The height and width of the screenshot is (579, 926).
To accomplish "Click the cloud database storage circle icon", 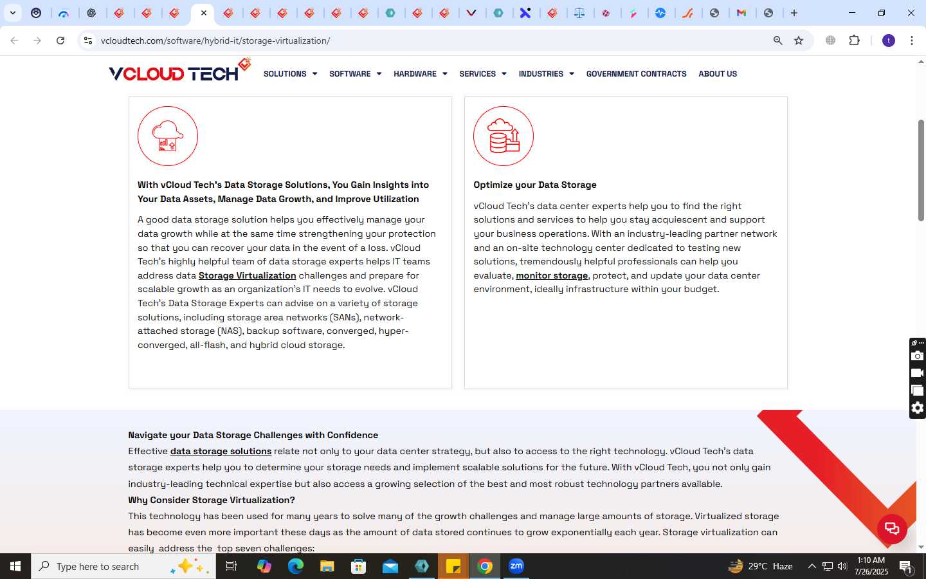I will [504, 136].
